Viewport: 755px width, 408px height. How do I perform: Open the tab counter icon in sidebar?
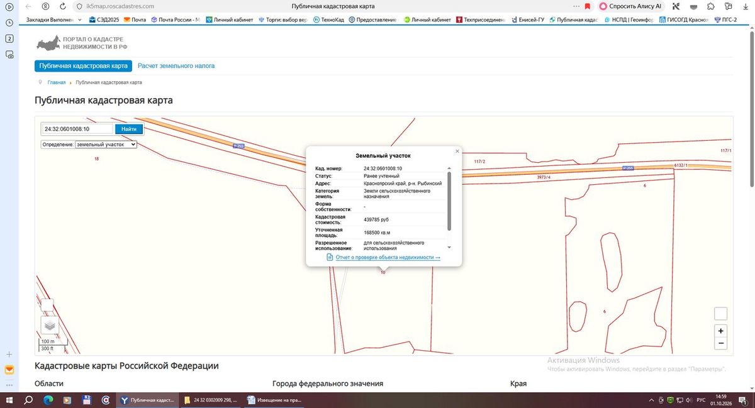9,39
